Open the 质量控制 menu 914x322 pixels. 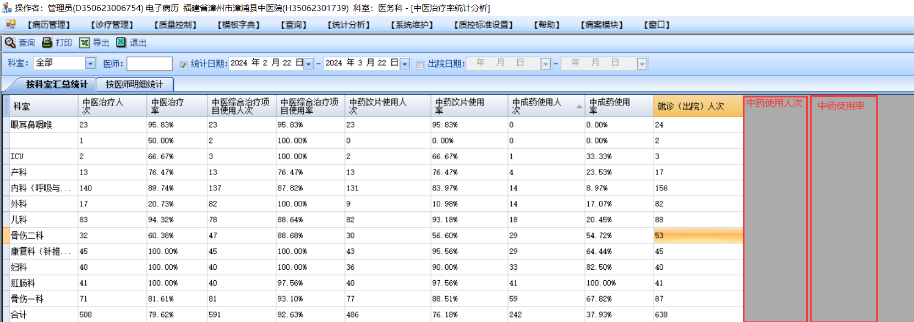coord(176,25)
